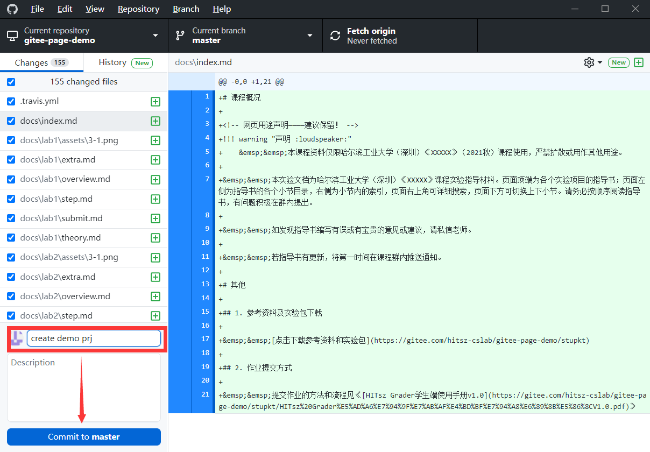Toggle the 155 changed files select-all checkbox
Image resolution: width=650 pixels, height=452 pixels.
pos(11,82)
